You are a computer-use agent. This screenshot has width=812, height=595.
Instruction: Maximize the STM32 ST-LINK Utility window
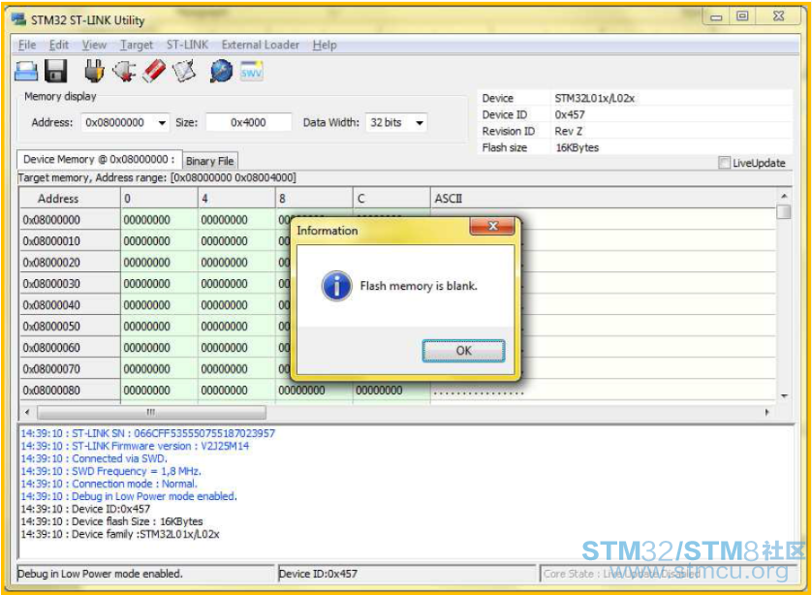(742, 16)
